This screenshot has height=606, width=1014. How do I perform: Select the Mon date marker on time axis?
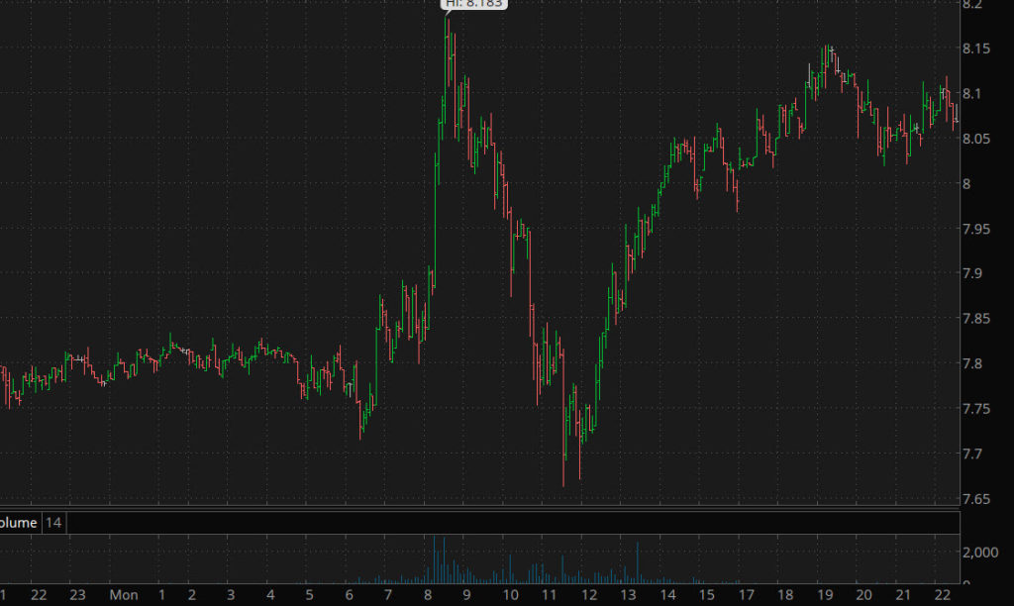point(124,595)
